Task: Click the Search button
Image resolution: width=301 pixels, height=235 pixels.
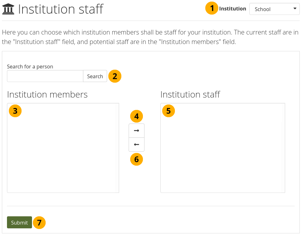Action: (95, 76)
